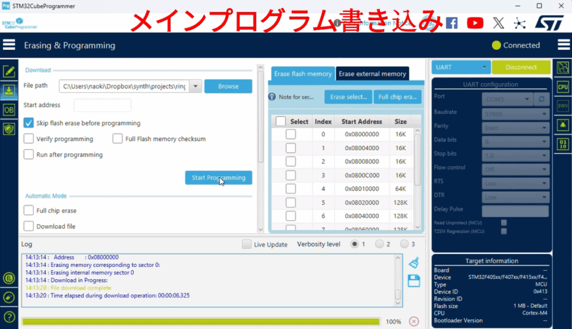The width and height of the screenshot is (572, 329).
Task: Uncheck Skip flash erase before programming
Action: (x=28, y=123)
